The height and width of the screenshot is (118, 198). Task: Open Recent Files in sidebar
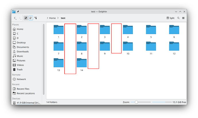pyautogui.click(x=23, y=89)
